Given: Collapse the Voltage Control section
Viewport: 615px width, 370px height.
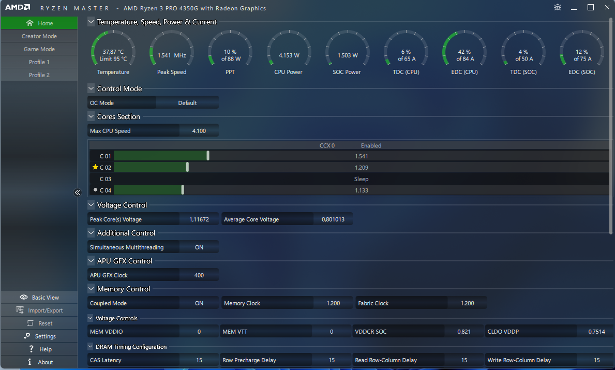Looking at the screenshot, I should click(91, 205).
